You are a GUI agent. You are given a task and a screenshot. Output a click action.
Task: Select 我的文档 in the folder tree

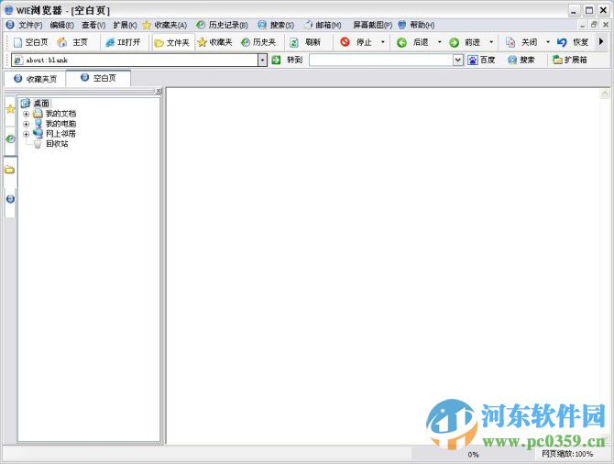tap(60, 114)
